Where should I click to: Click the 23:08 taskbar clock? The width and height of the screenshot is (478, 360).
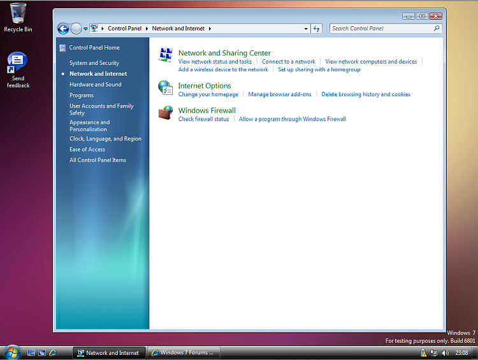tap(461, 353)
